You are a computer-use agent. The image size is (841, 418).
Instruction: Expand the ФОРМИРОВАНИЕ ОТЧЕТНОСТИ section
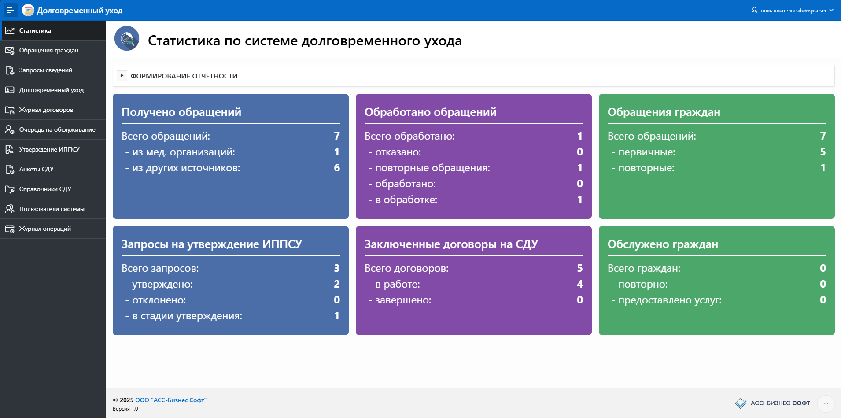(122, 76)
